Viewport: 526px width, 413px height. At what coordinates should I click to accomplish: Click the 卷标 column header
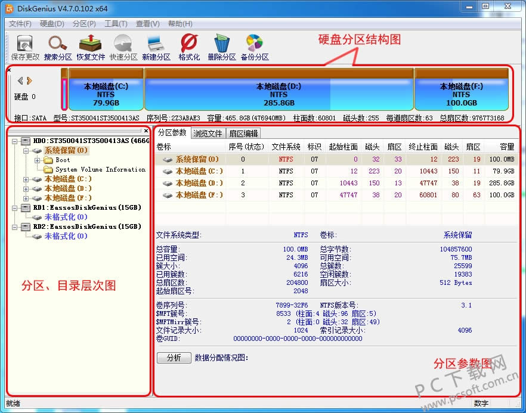[190, 147]
